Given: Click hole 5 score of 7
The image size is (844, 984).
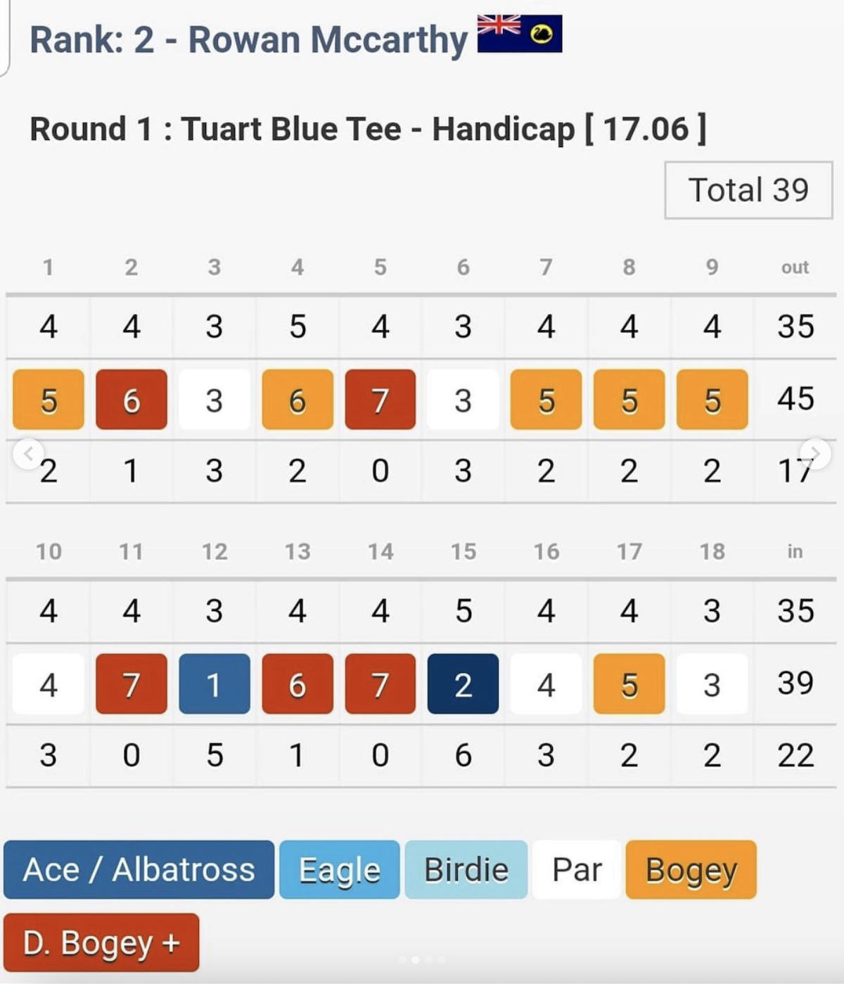Looking at the screenshot, I should [x=381, y=400].
